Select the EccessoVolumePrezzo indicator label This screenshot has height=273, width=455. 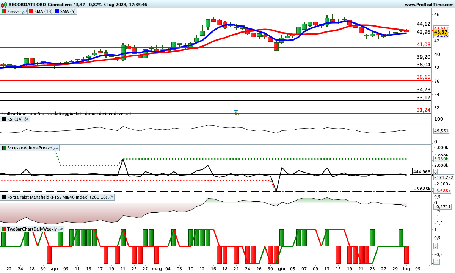pos(30,148)
